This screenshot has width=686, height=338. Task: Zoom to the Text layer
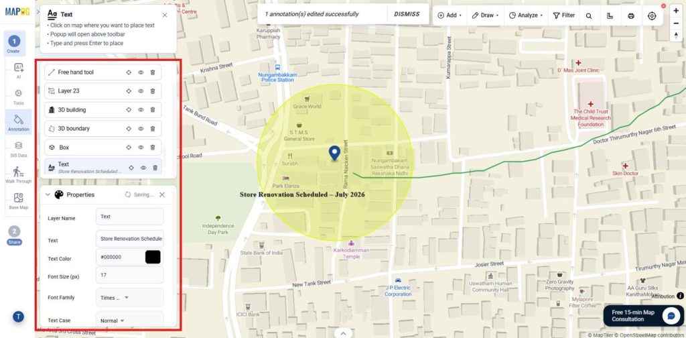(x=131, y=168)
